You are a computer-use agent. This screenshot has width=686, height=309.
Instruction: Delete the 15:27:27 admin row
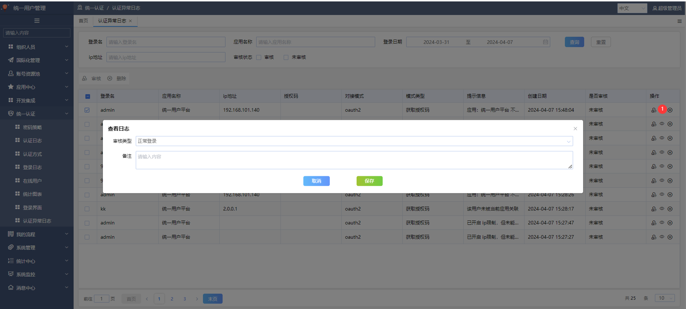[x=670, y=237]
